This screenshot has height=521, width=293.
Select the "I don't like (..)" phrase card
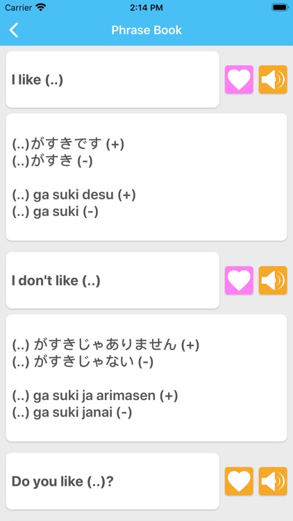coord(112,281)
